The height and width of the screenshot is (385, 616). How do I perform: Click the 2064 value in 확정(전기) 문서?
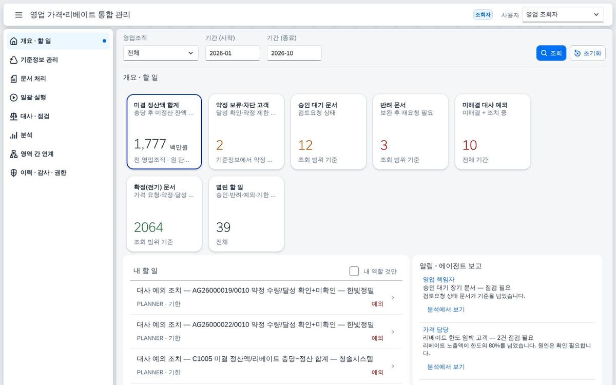148,227
